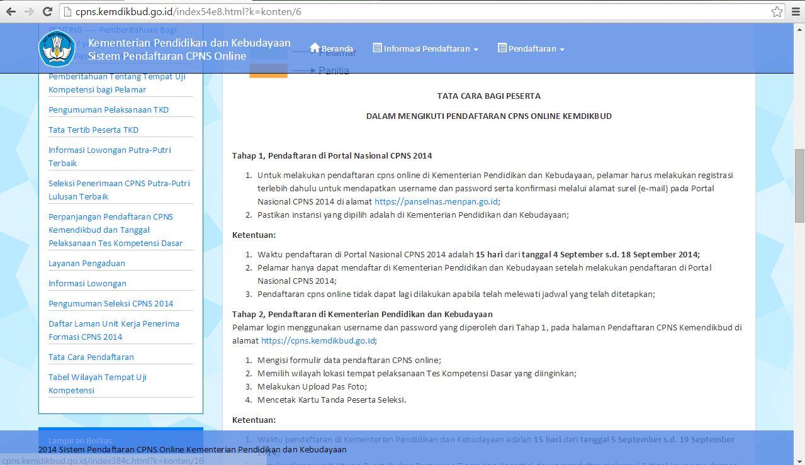Click heading 'TATA CARA BAGI PESERTA'
805x465 pixels.
tap(489, 96)
